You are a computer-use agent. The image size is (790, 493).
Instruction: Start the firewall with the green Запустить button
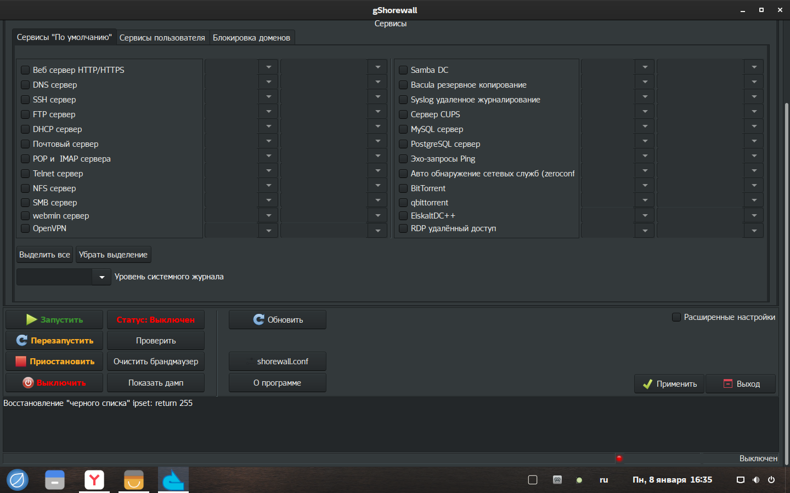pos(54,319)
